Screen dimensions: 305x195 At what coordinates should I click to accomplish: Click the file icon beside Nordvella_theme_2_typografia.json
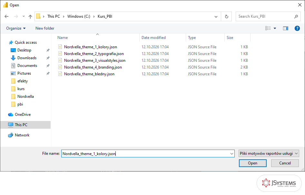(x=60, y=54)
